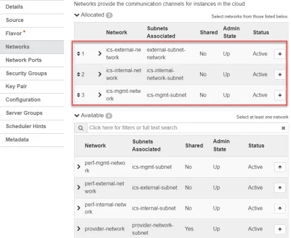Viewport: 291px width, 238px height.
Task: Open the Source tab
Action: [32, 20]
